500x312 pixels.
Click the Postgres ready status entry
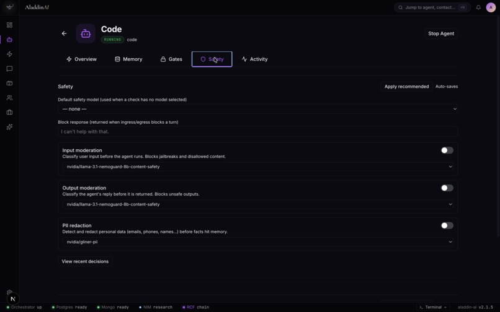(x=69, y=307)
